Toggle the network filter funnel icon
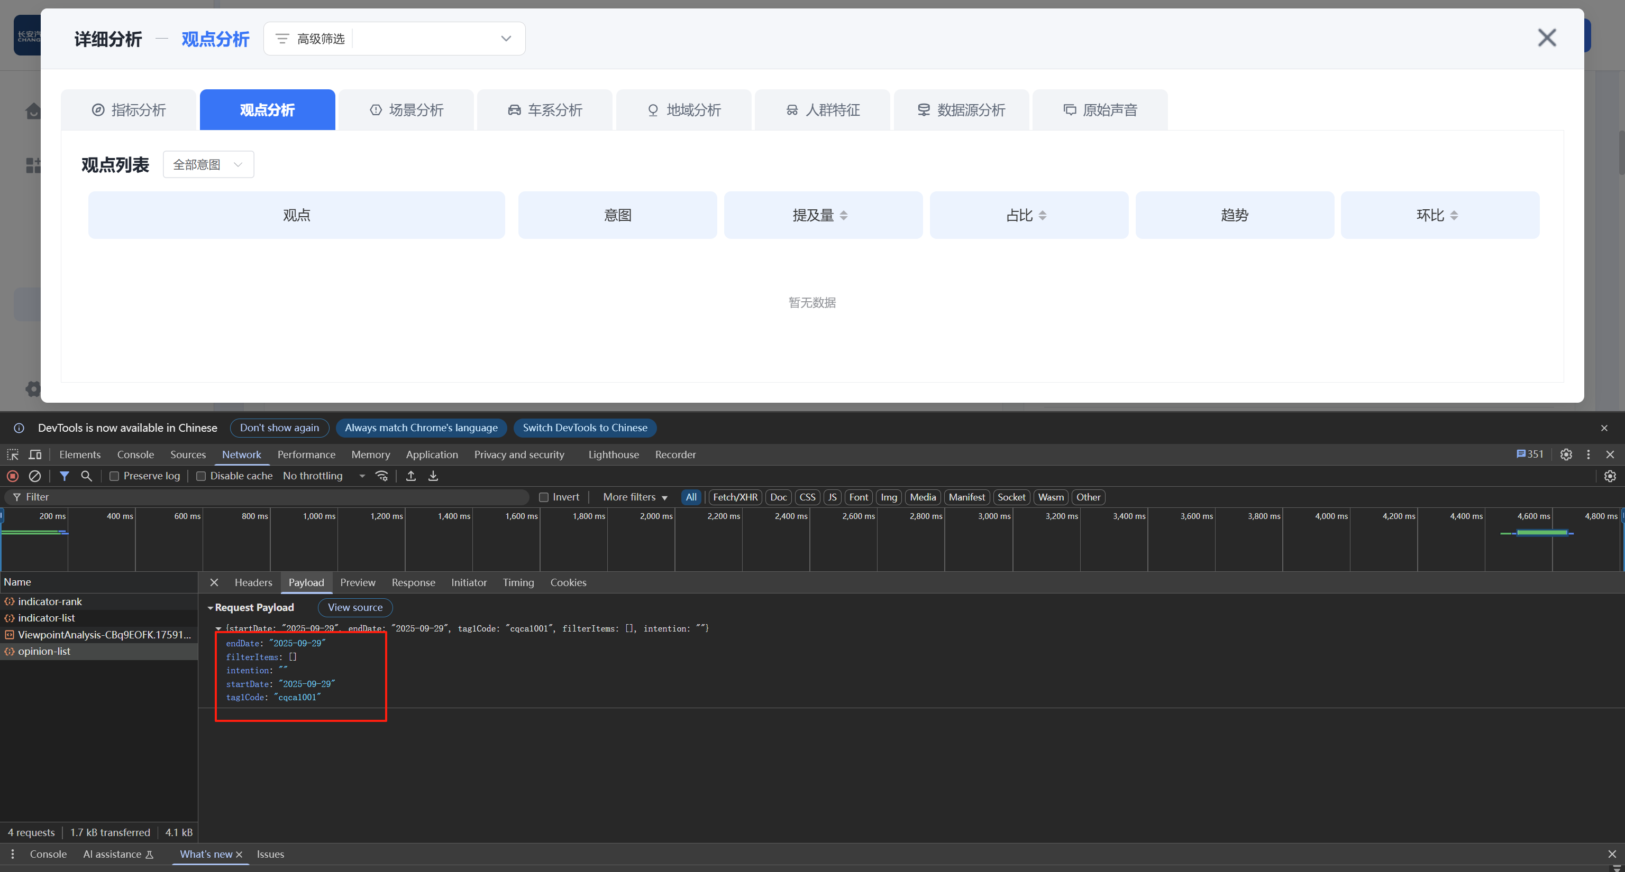The image size is (1625, 872). (65, 476)
